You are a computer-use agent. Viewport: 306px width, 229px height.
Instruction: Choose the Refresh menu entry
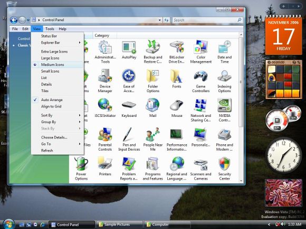point(58,151)
